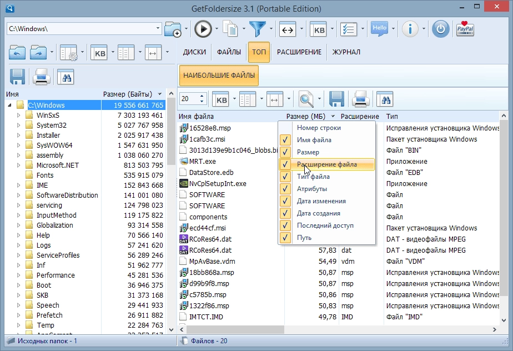Viewport: 513px width, 351px height.
Task: Open the blue funnel filter icon
Action: pos(258,29)
